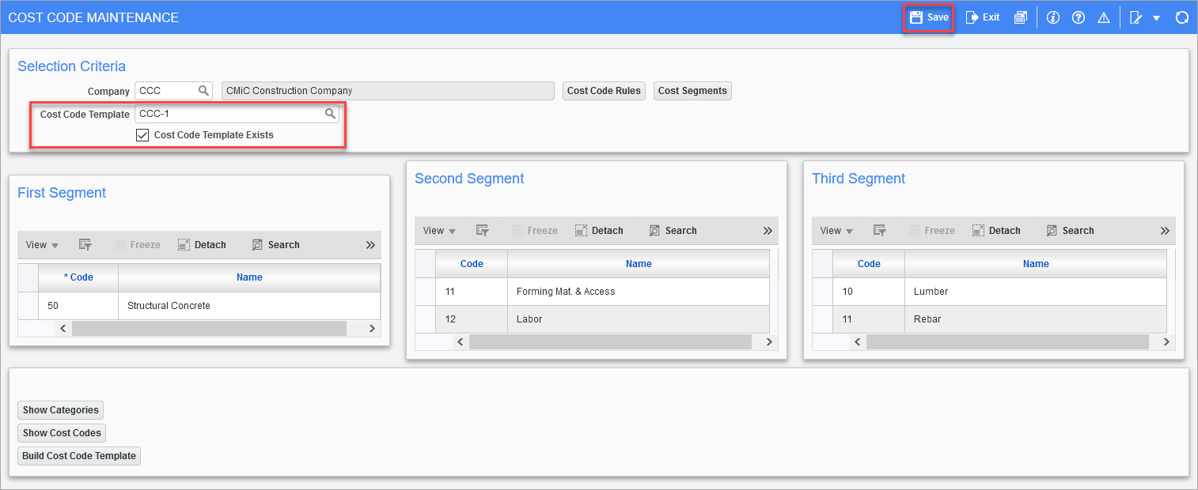Click filter icon in Third Segment toolbar
Viewport: 1198px width, 490px height.
click(x=880, y=231)
